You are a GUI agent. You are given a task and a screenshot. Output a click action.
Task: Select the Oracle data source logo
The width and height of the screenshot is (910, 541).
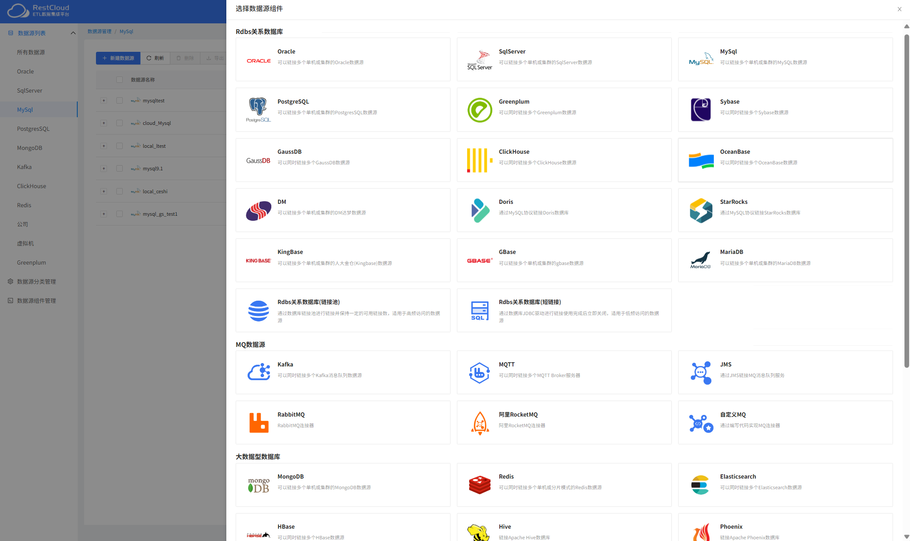click(x=259, y=61)
